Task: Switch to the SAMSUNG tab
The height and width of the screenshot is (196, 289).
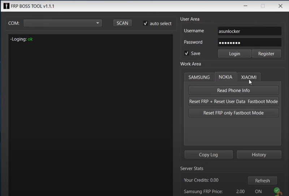Action: 199,77
